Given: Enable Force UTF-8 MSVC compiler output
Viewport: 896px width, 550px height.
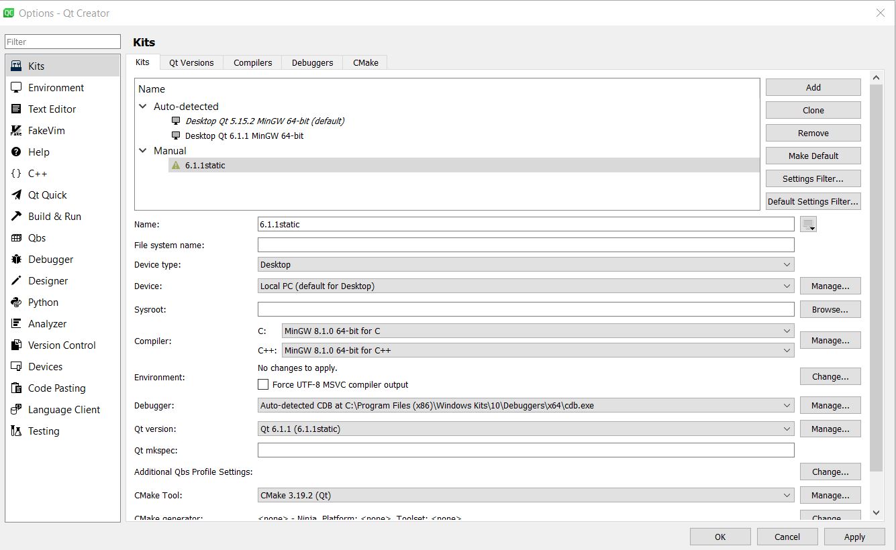Looking at the screenshot, I should click(x=263, y=384).
